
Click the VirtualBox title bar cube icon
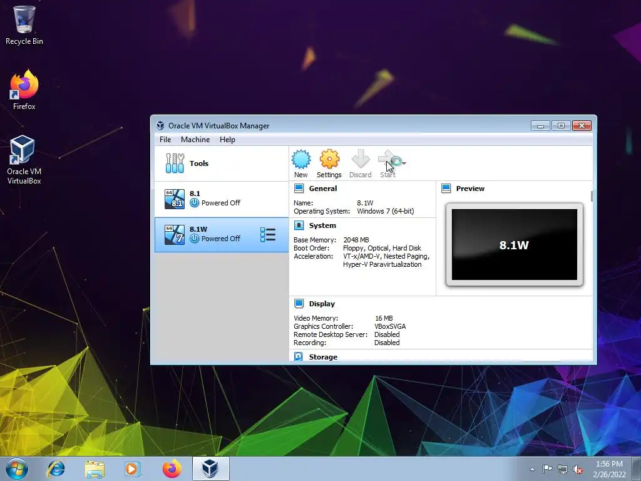tap(161, 125)
